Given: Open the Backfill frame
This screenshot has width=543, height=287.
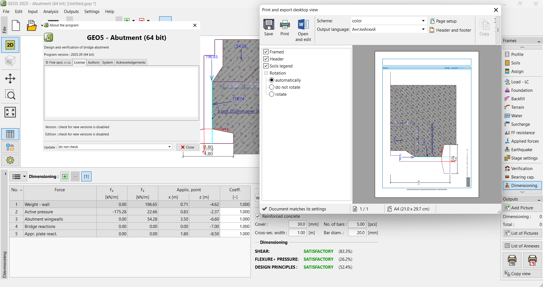Looking at the screenshot, I should (x=522, y=99).
